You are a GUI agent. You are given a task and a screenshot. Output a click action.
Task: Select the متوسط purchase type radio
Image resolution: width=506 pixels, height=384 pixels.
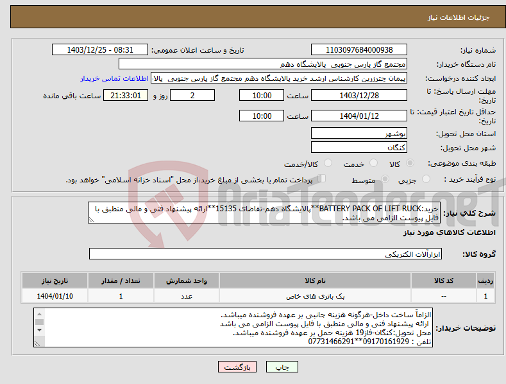click(x=385, y=179)
